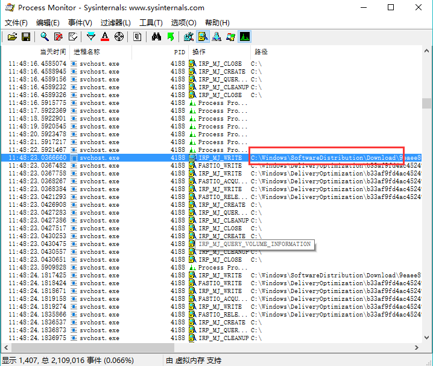Click IRP_MJ_CLEANUP in the 11:48:16.4589232 row

[224, 87]
